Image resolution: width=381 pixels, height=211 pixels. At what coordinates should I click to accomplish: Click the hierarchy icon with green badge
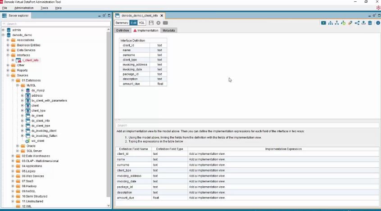(x=343, y=23)
